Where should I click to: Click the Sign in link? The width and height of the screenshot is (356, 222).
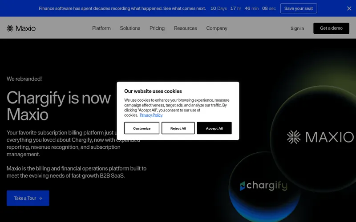click(x=297, y=28)
